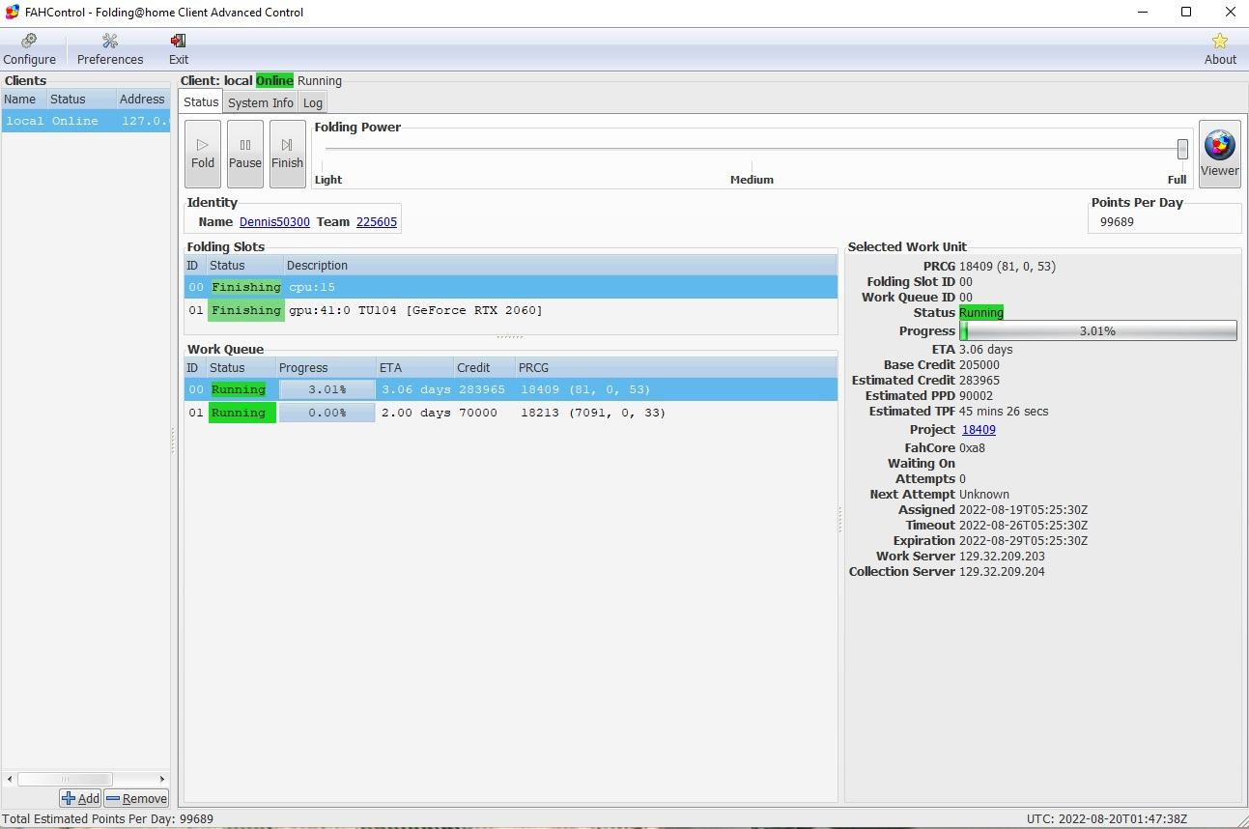
Task: Open the About star icon
Action: [1220, 49]
